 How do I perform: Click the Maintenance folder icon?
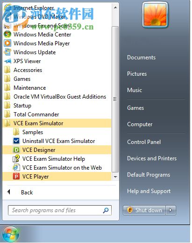click(x=7, y=87)
